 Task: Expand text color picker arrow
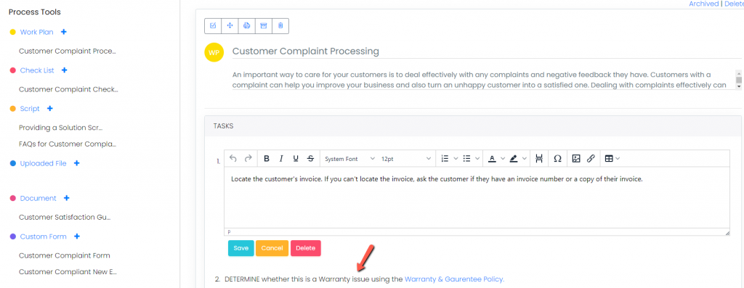coord(503,159)
